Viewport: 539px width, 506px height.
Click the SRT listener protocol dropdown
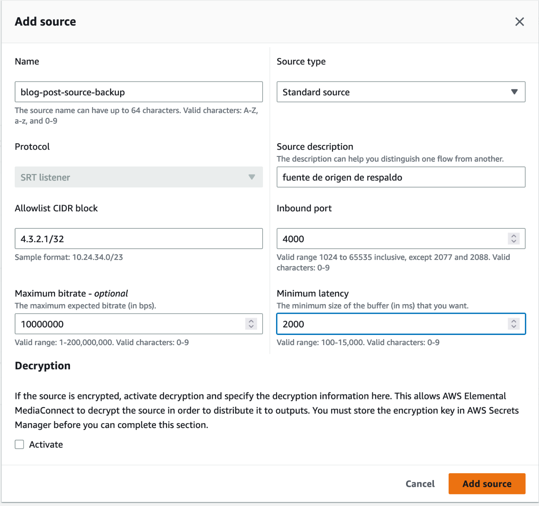(139, 177)
